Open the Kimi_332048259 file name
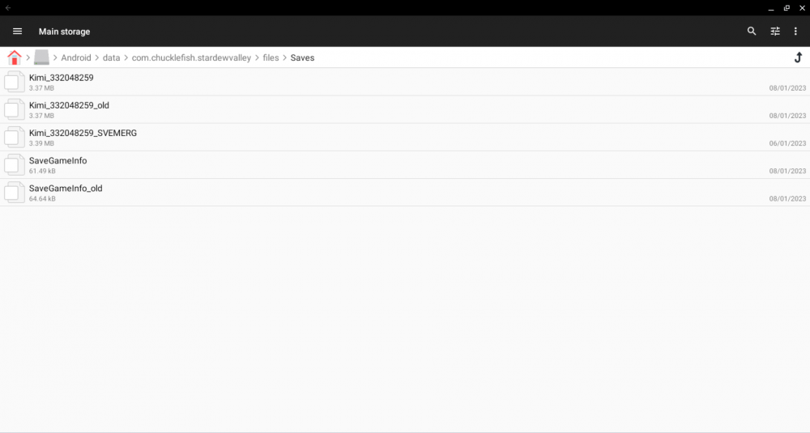Viewport: 810px width, 433px height. click(x=61, y=78)
